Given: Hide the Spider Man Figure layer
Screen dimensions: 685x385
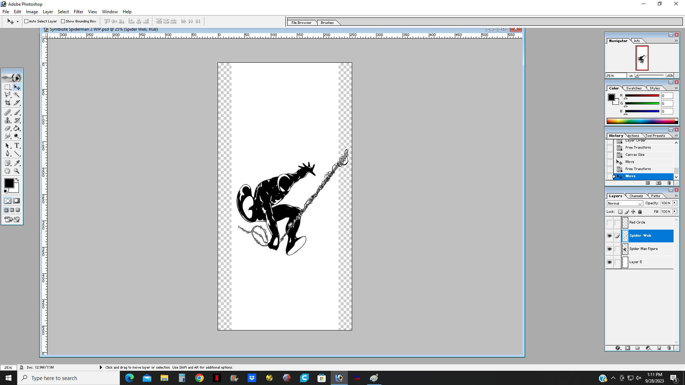Looking at the screenshot, I should (x=609, y=249).
